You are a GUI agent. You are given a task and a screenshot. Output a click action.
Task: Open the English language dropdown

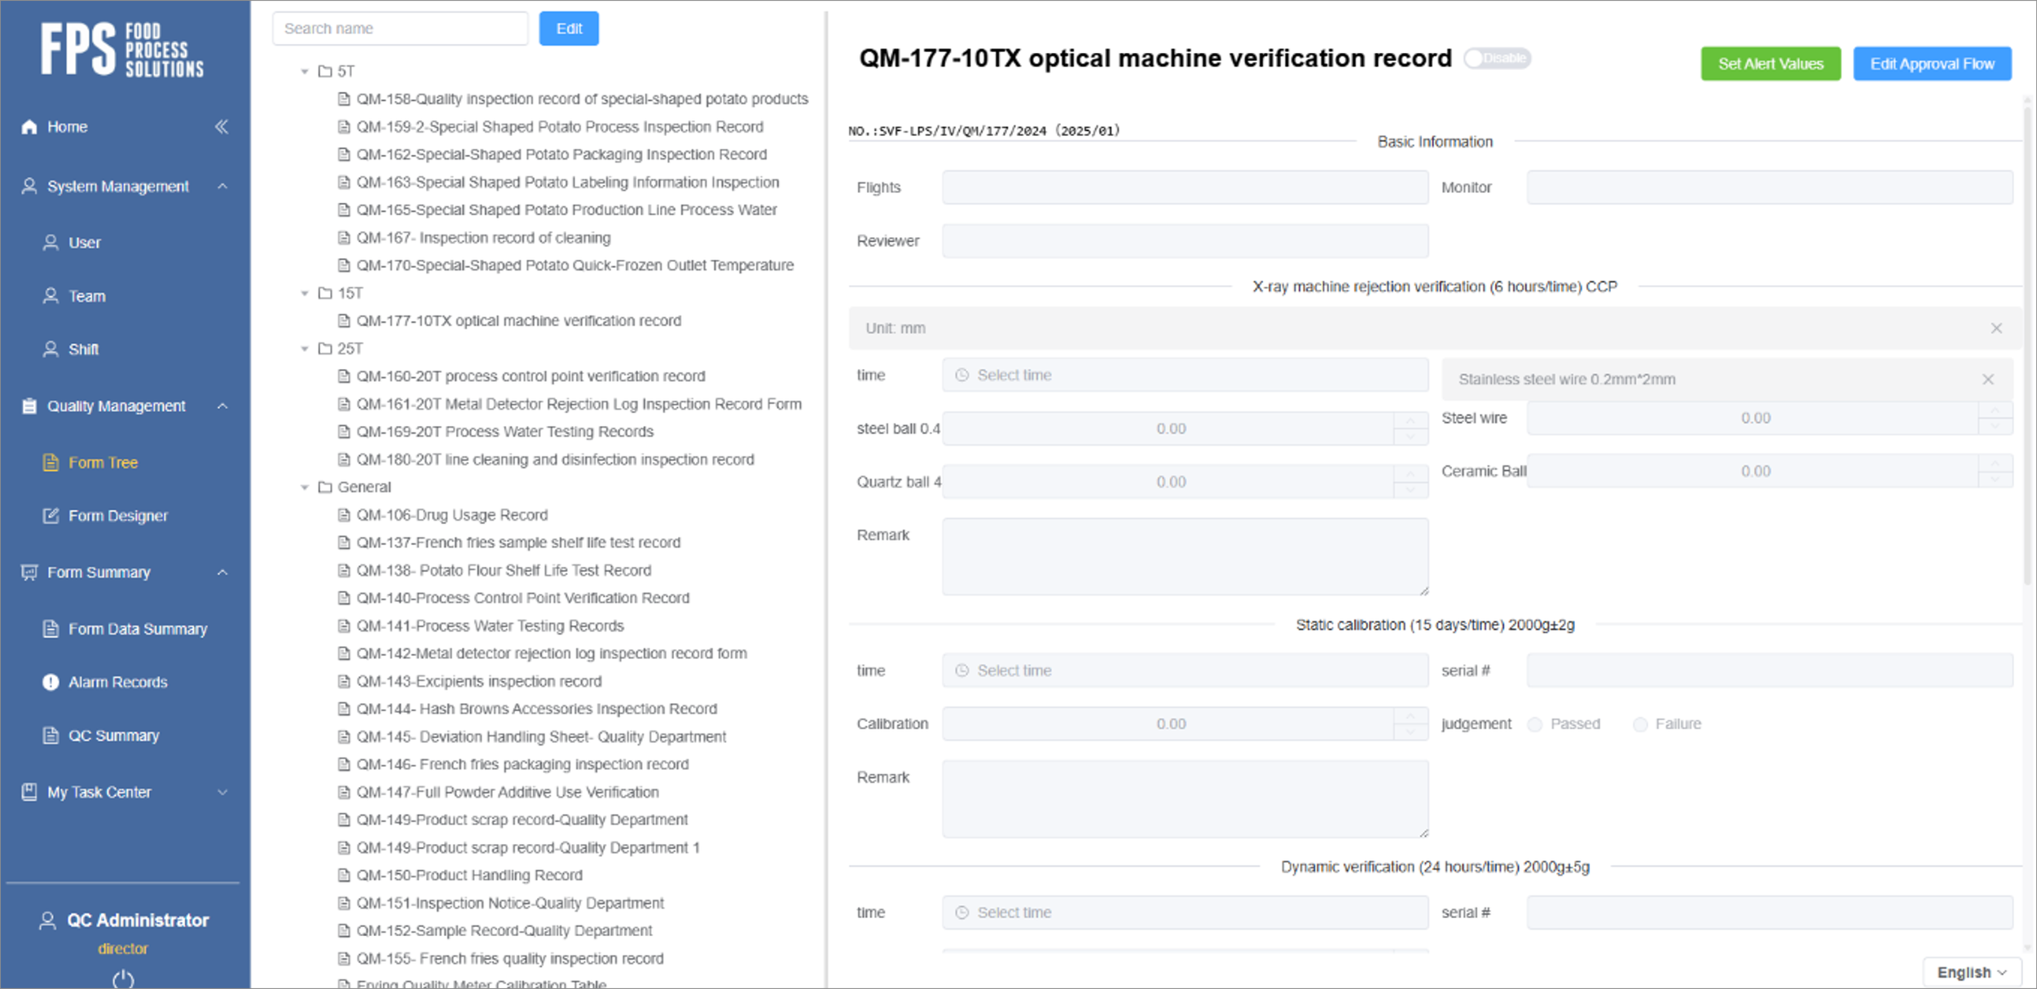[x=1971, y=972]
